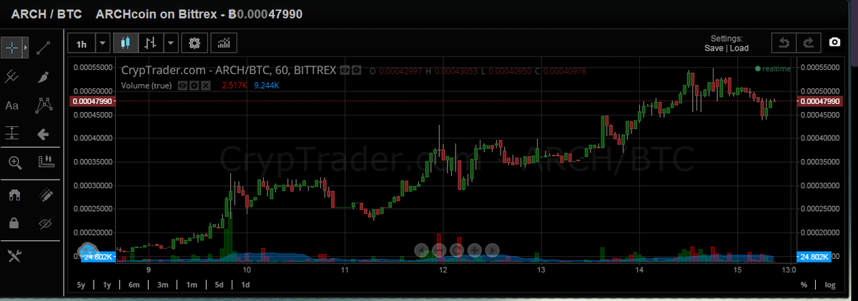Screen dimensions: 858x301
Task: Select the bars chart style
Action: click(x=150, y=44)
